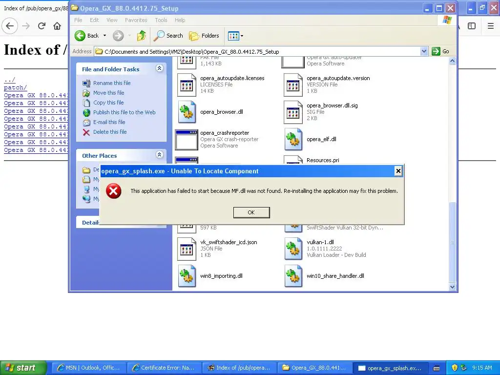Open the Tools menu in Explorer
This screenshot has width=500, height=375.
pyautogui.click(x=161, y=20)
